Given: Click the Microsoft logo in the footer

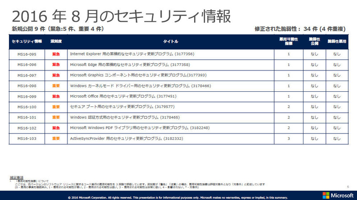Looking at the screenshot, I should 337,195.
